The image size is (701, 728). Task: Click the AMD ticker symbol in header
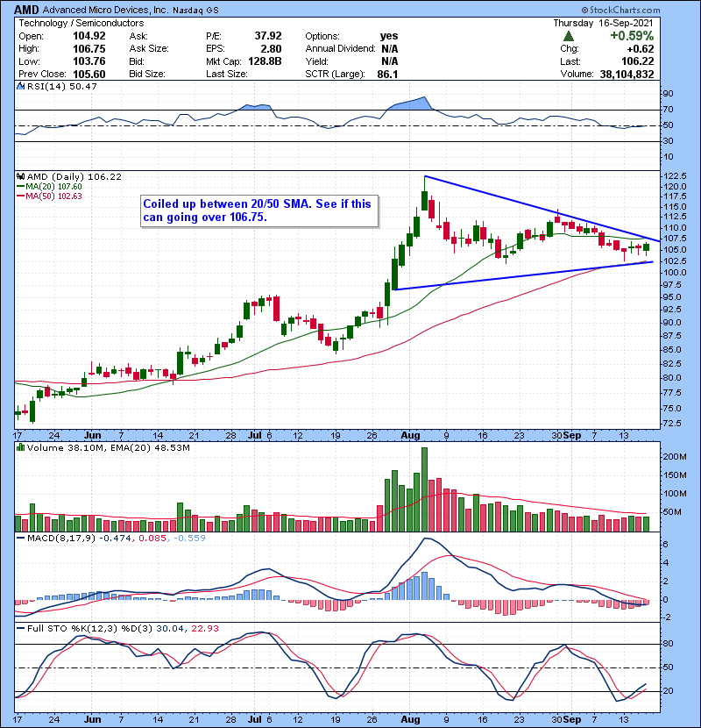tap(26, 10)
